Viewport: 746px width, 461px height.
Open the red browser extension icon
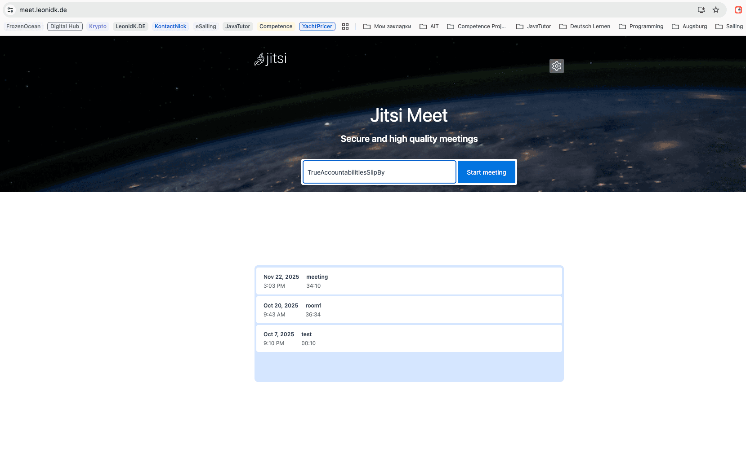click(x=738, y=10)
